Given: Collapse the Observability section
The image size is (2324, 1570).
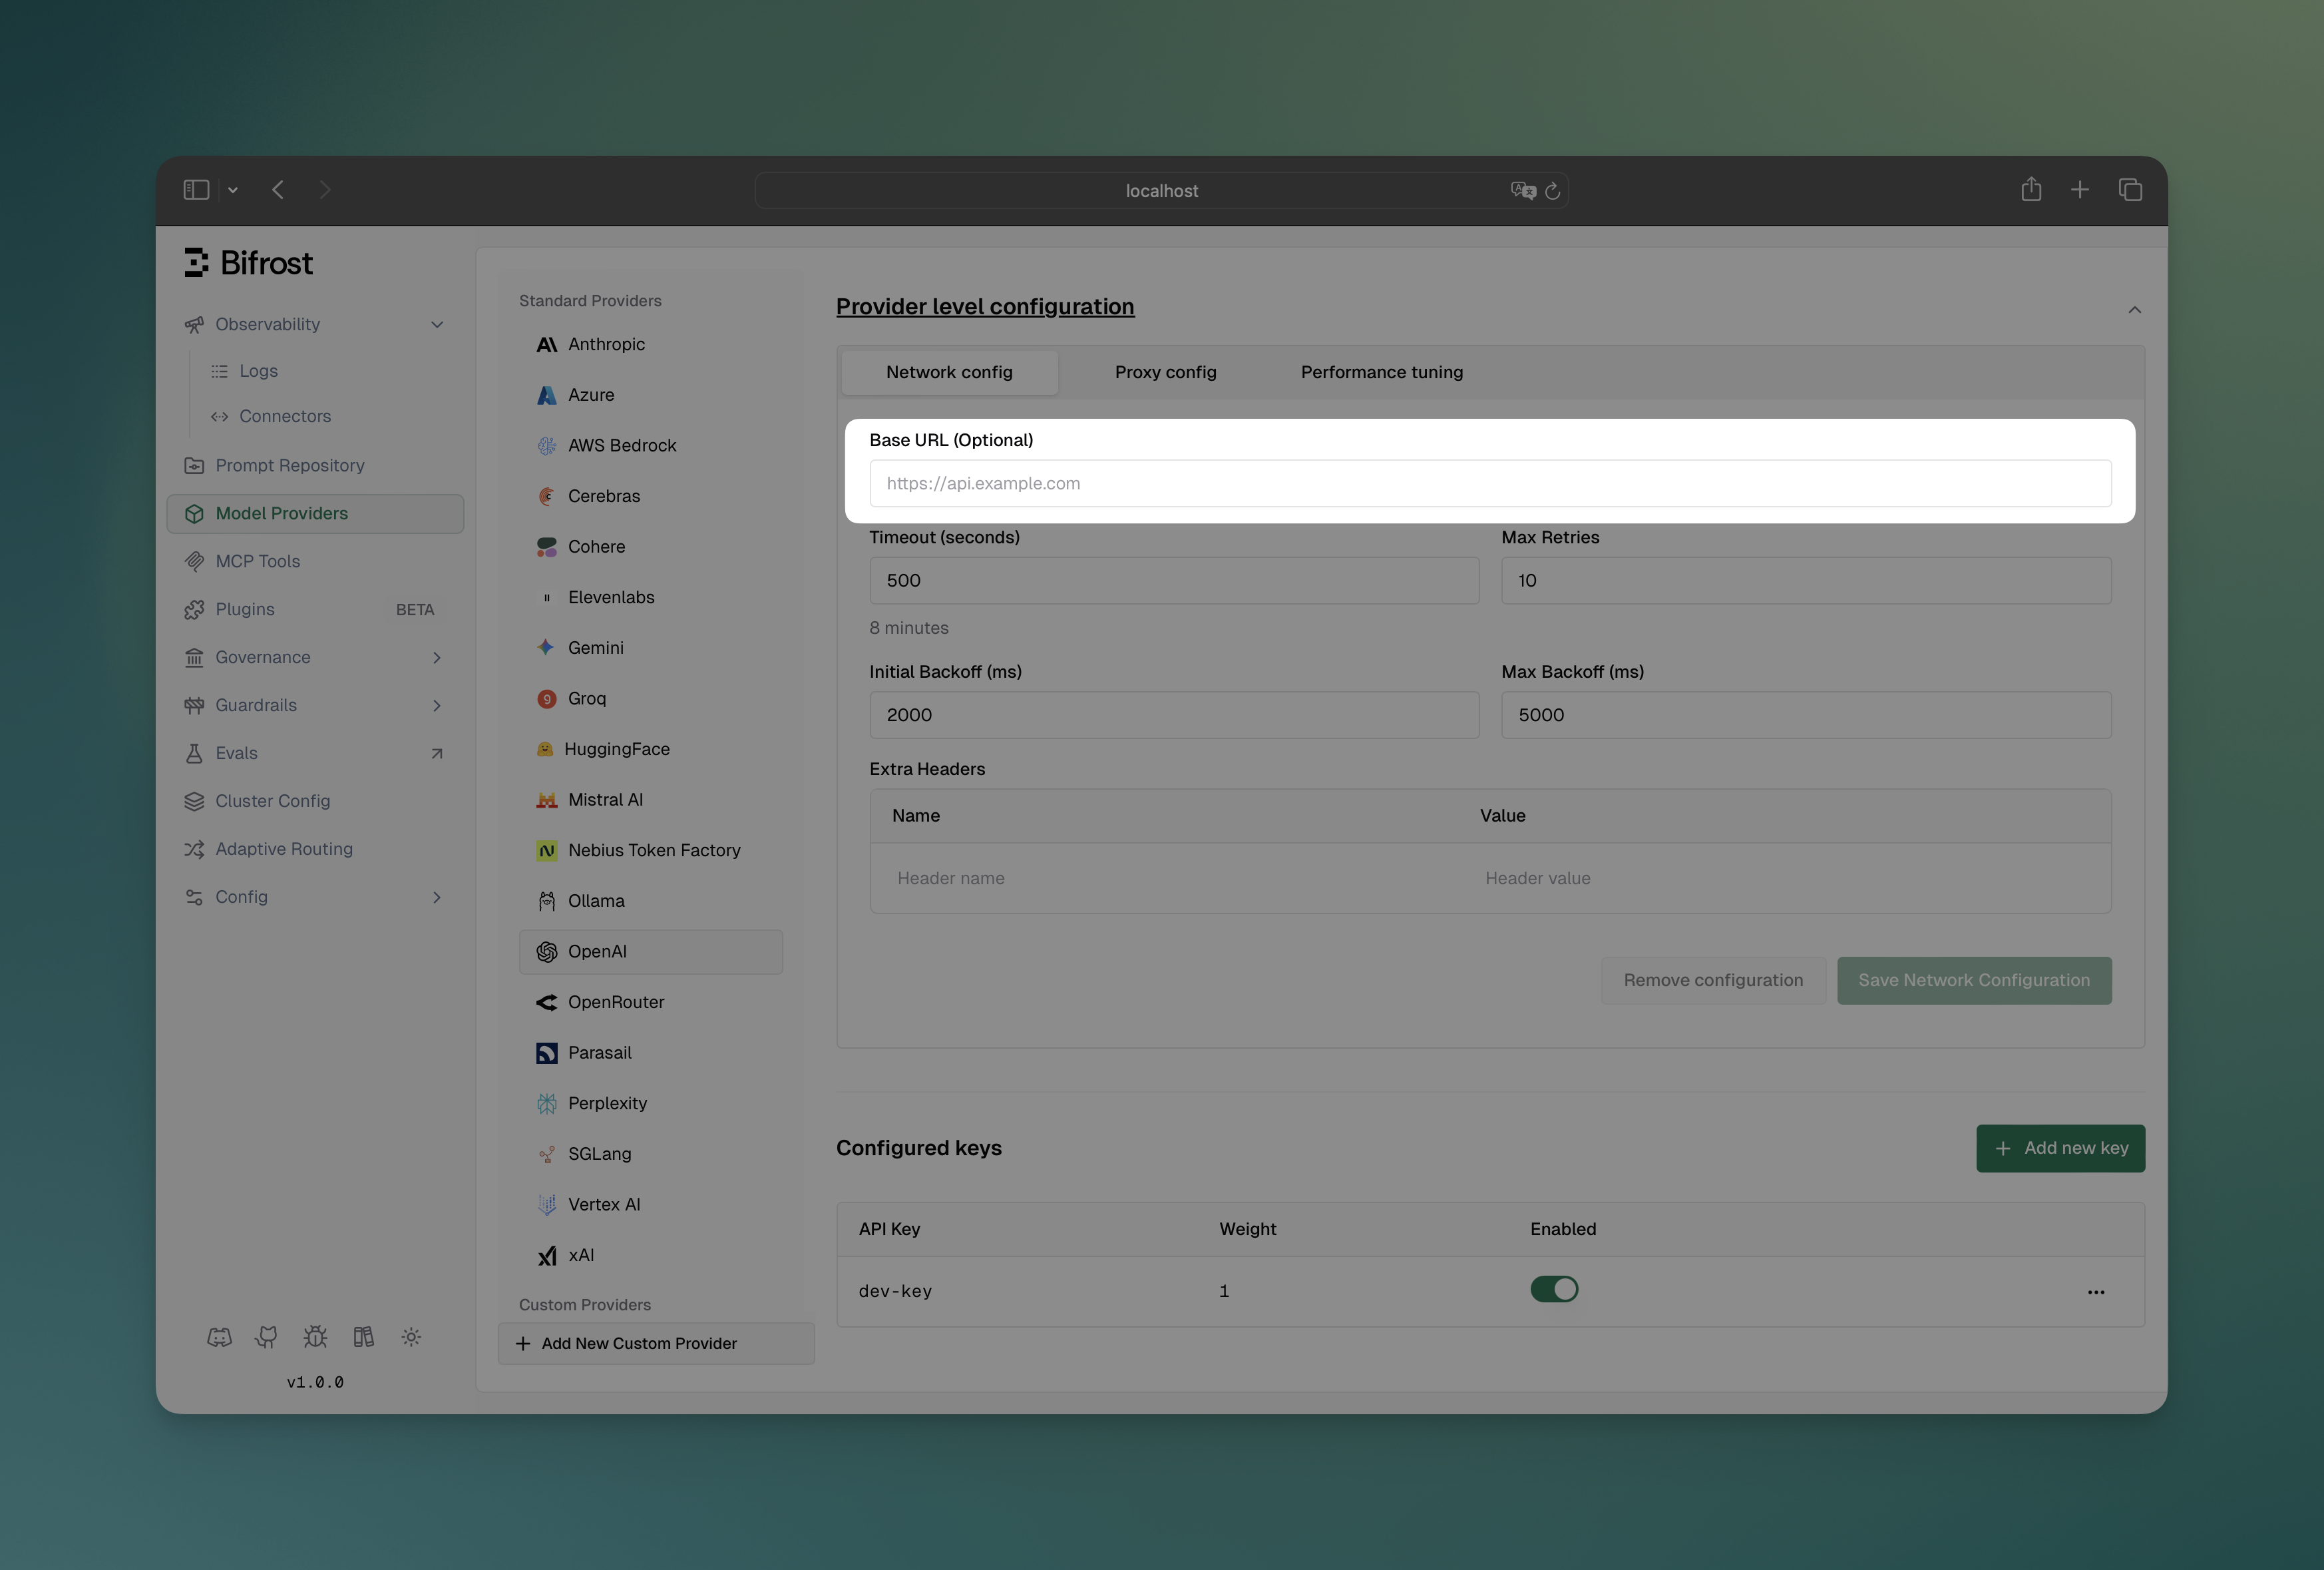Looking at the screenshot, I should pos(437,323).
